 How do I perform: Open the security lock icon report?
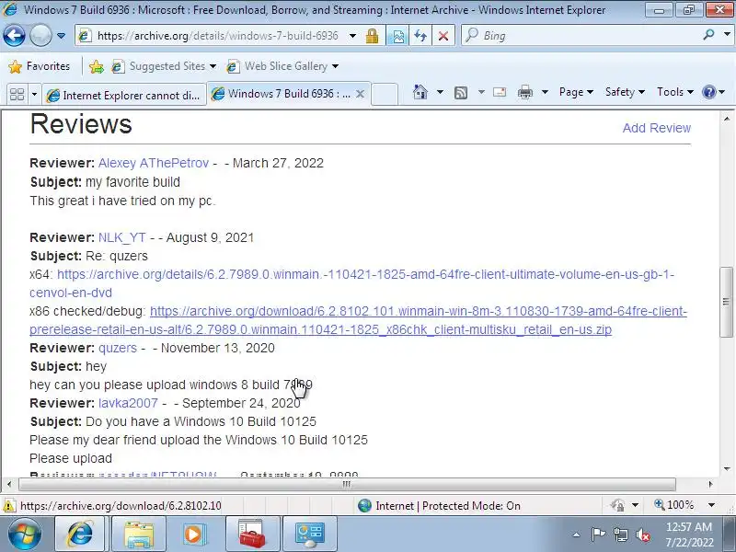click(x=373, y=36)
